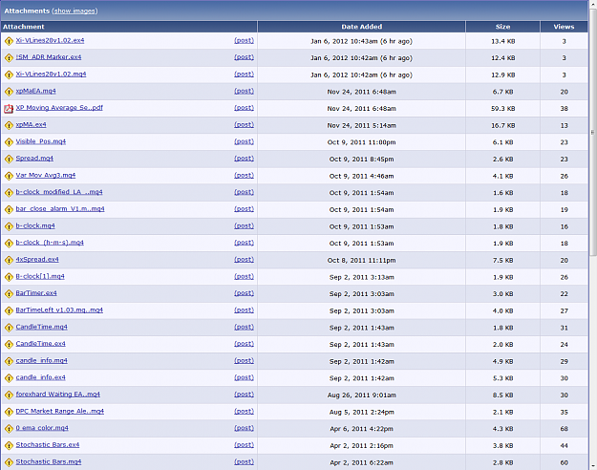Click the file icon beside B-clock[1].mq4
The height and width of the screenshot is (470, 597).
[9, 277]
